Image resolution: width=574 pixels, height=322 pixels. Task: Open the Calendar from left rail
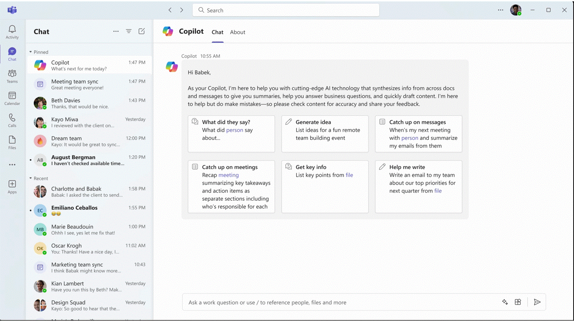tap(12, 98)
